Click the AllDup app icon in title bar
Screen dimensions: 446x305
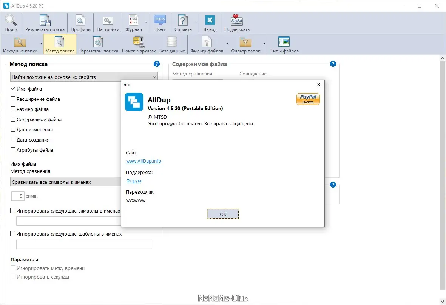click(6, 6)
